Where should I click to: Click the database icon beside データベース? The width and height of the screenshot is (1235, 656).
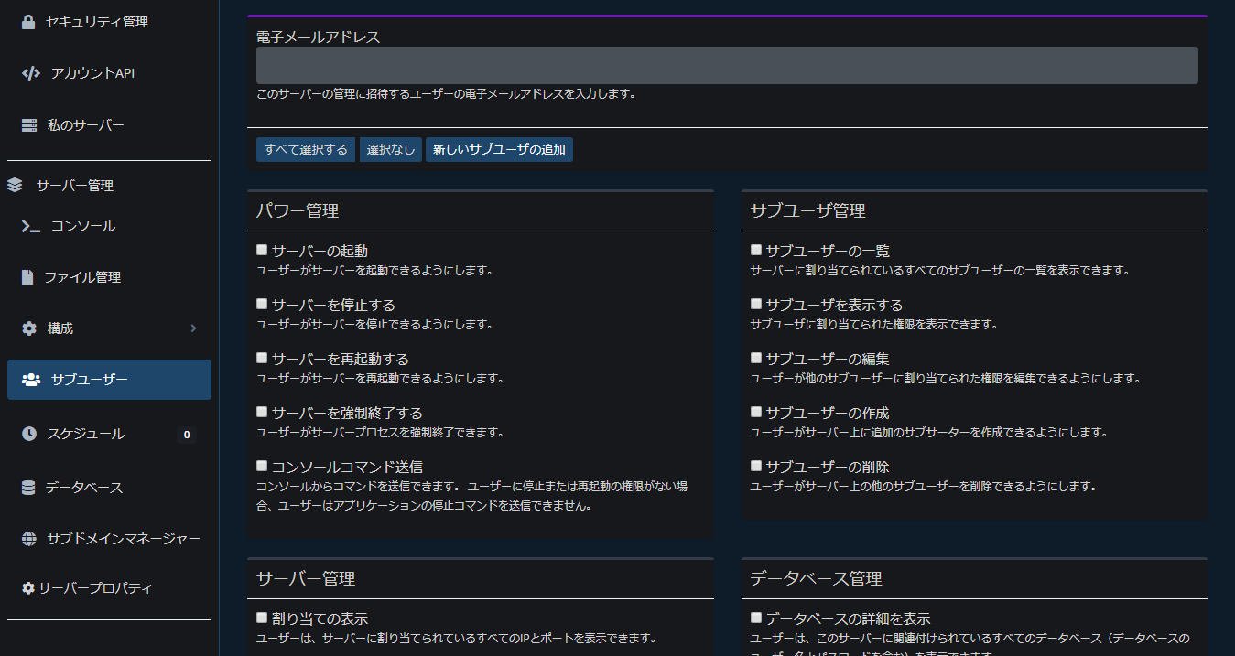(x=28, y=488)
